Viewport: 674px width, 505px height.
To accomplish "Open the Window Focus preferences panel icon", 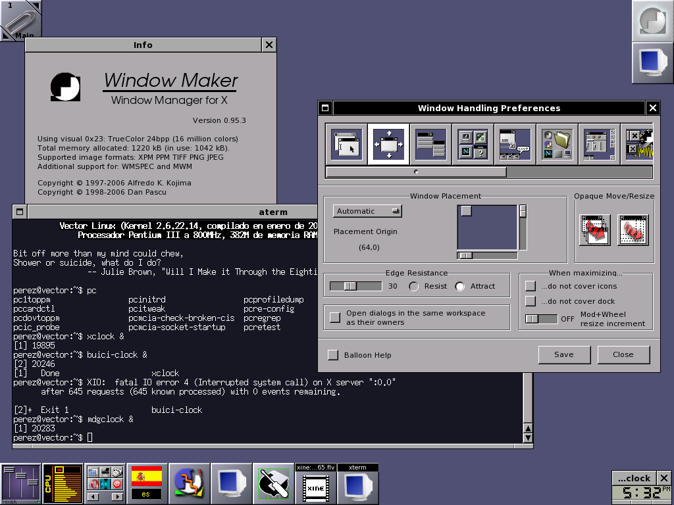I will point(346,144).
